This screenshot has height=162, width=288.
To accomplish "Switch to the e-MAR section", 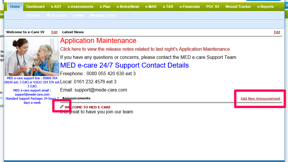I will point(151,7).
